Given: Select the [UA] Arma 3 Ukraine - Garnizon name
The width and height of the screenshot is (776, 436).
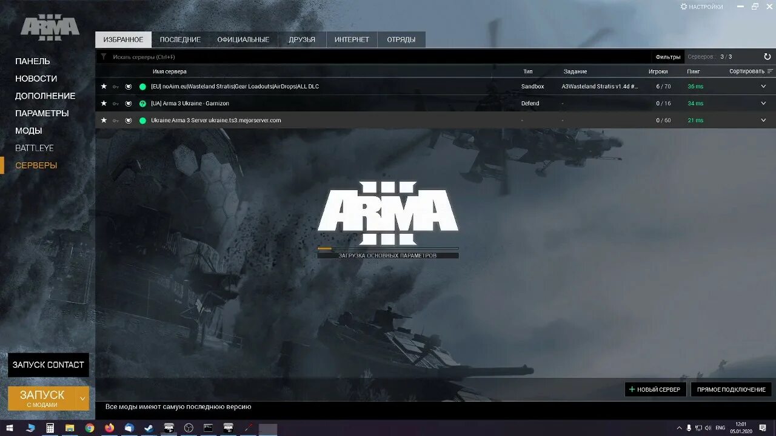Looking at the screenshot, I should click(x=190, y=104).
